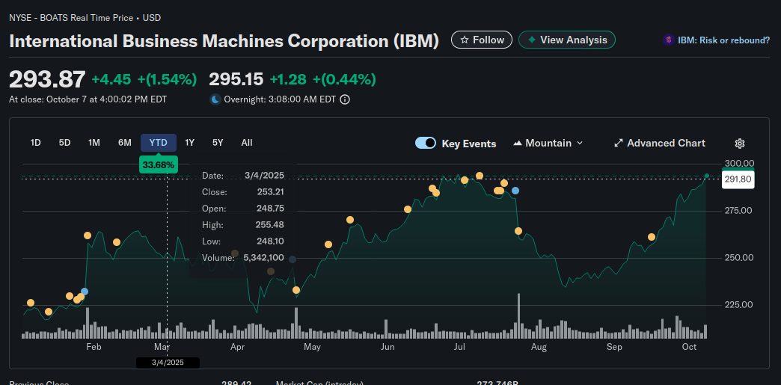Image resolution: width=781 pixels, height=385 pixels.
Task: Show the 1Y chart range
Action: point(190,143)
